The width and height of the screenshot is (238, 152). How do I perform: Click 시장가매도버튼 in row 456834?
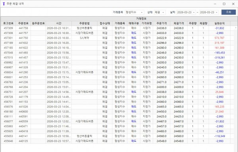pos(84,72)
